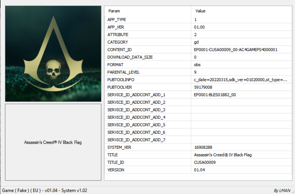Click the APP_TYPE parameter row
295x194 pixels.
(198, 20)
